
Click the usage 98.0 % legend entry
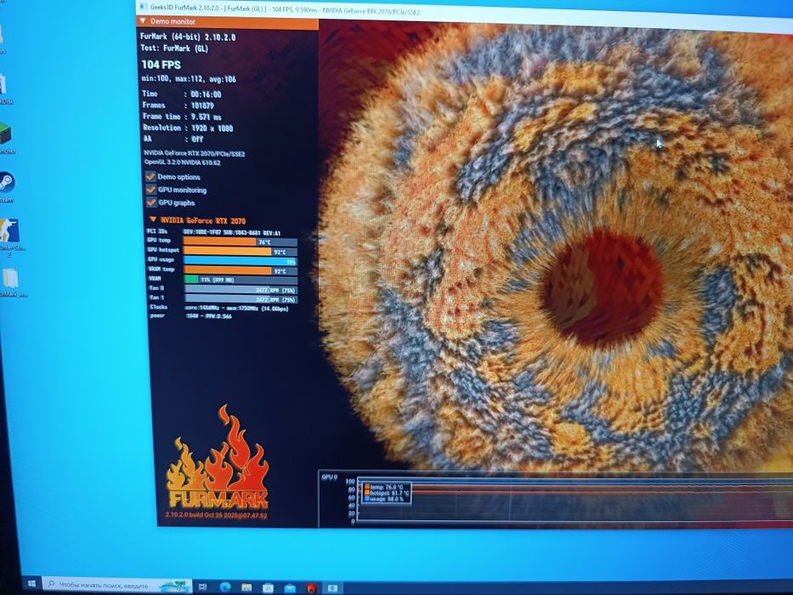(x=384, y=498)
